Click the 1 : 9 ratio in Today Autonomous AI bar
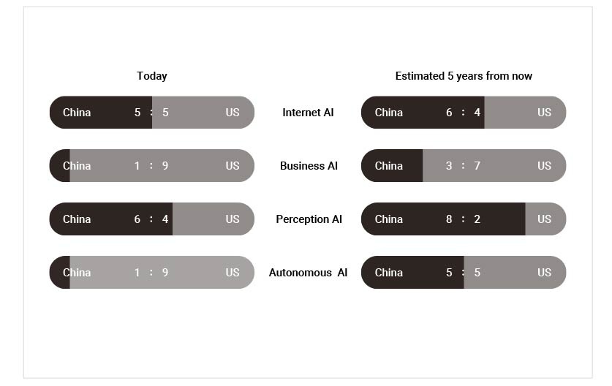This screenshot has height=386, width=612. tap(151, 273)
